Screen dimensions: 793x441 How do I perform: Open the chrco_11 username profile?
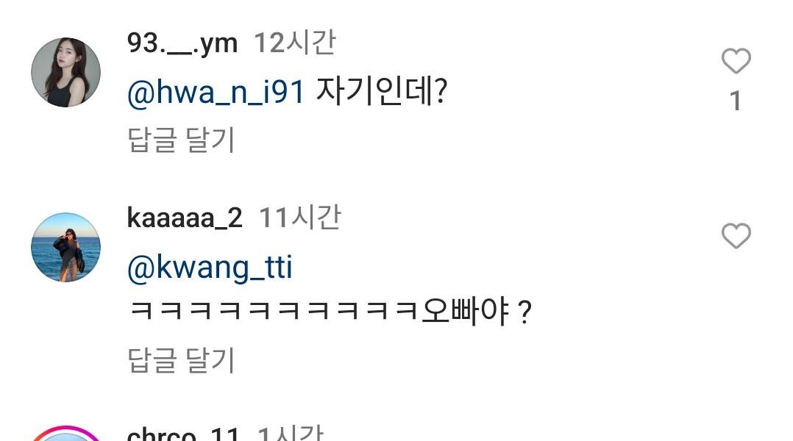pos(182,434)
